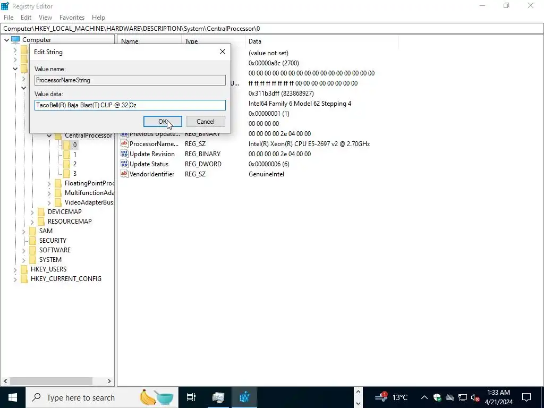The height and width of the screenshot is (408, 544).
Task: Select the MultifunctionAdapter folder icon
Action: pyautogui.click(x=58, y=193)
